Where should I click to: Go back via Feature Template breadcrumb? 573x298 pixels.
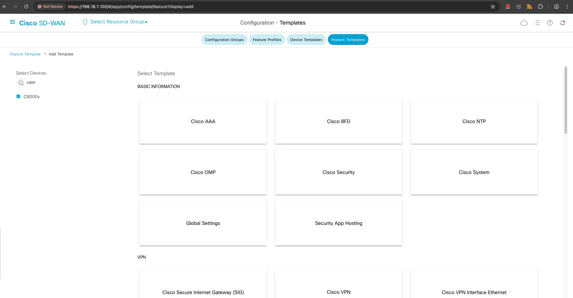[x=25, y=54]
